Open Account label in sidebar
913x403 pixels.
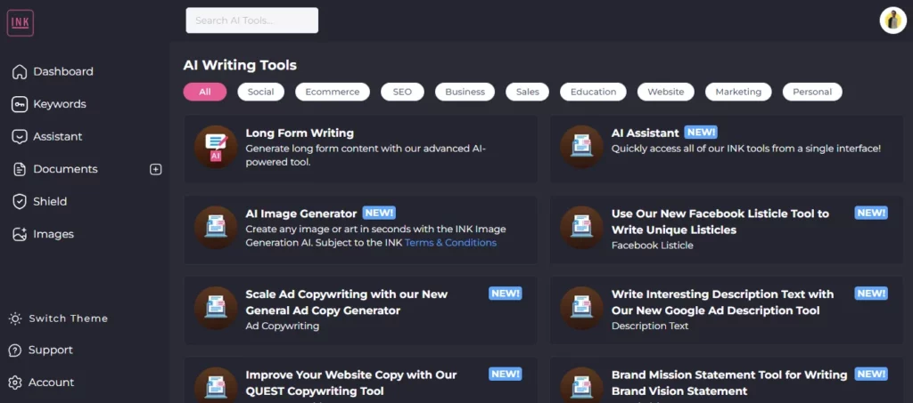point(51,383)
